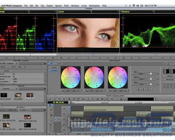Viewport: 175px width, 140px height.
Task: Open the Y Waveform scope dropdown
Action: click(137, 12)
